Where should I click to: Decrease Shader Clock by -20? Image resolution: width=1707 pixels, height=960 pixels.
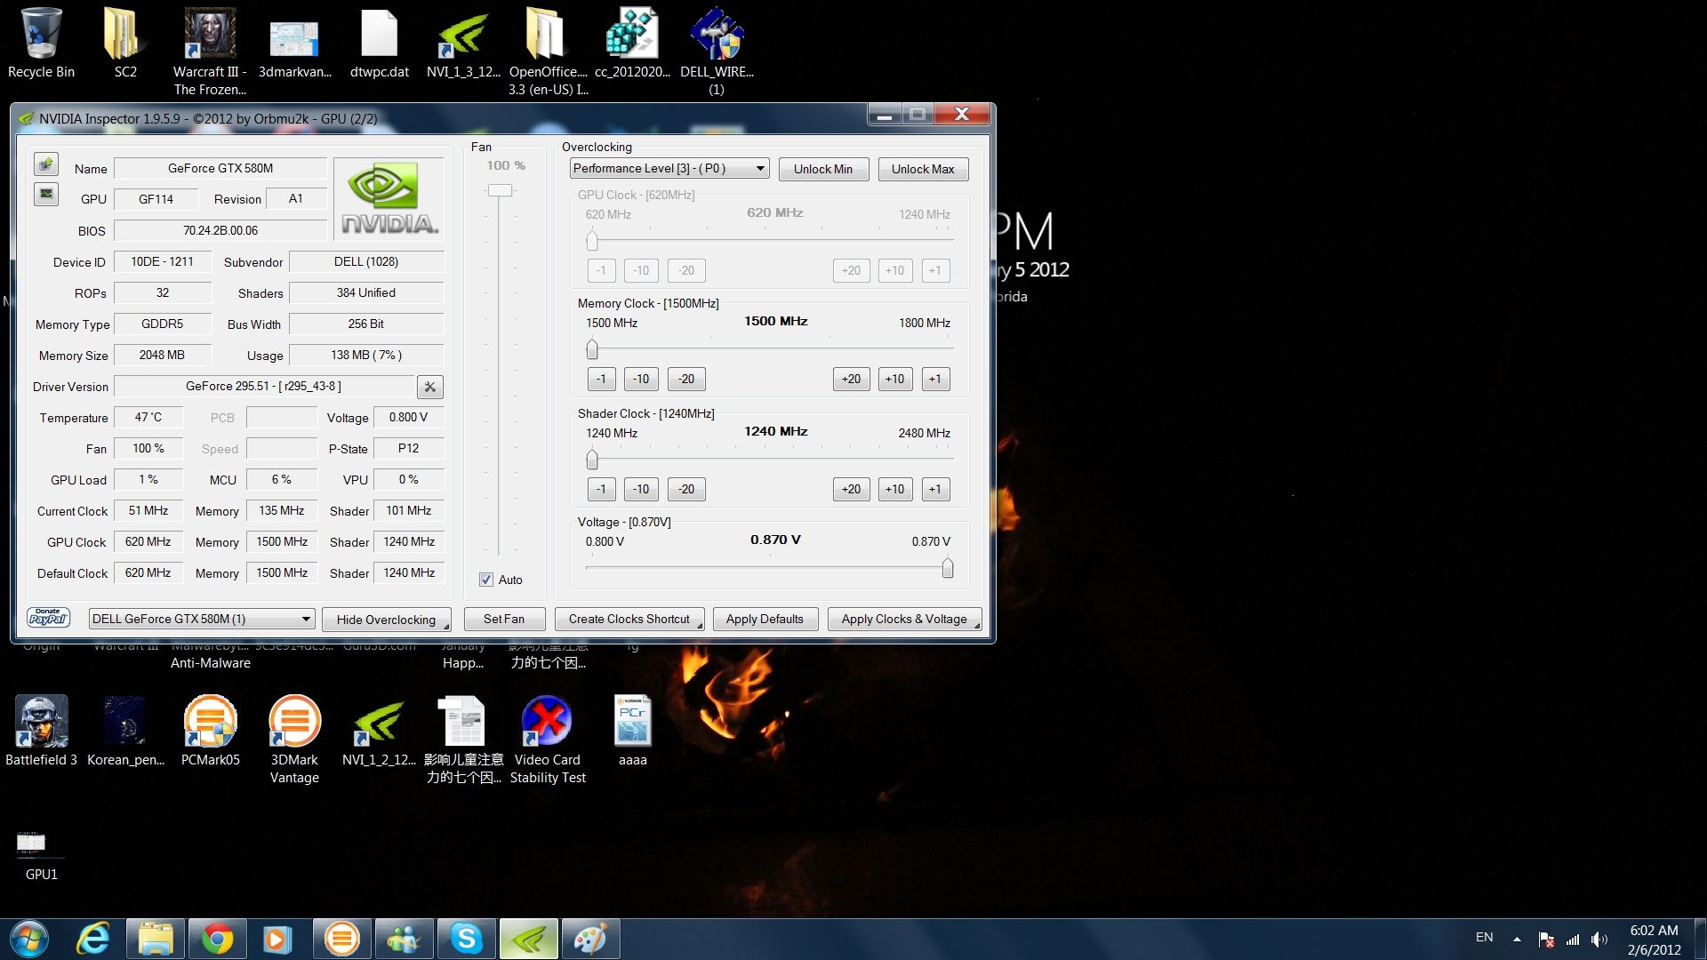686,489
